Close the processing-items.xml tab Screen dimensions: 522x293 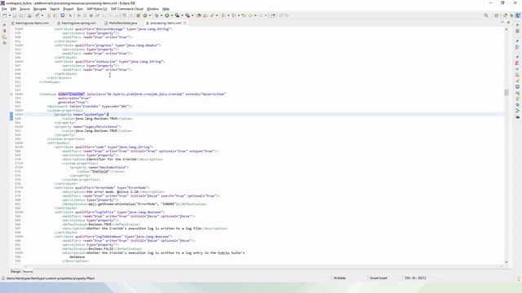coord(185,23)
